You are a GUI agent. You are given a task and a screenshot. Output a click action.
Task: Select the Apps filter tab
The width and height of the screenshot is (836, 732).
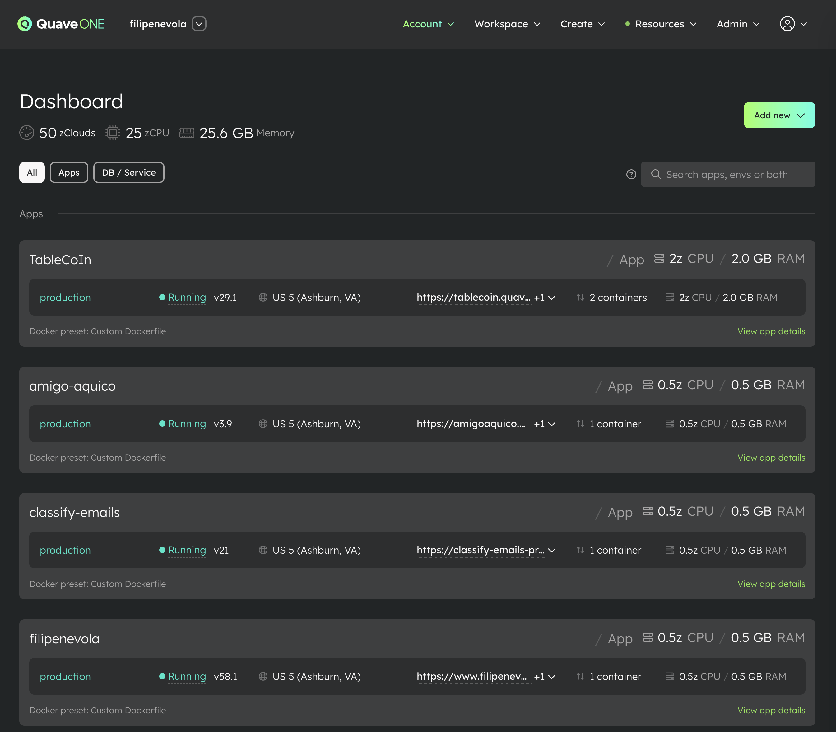[x=69, y=172]
